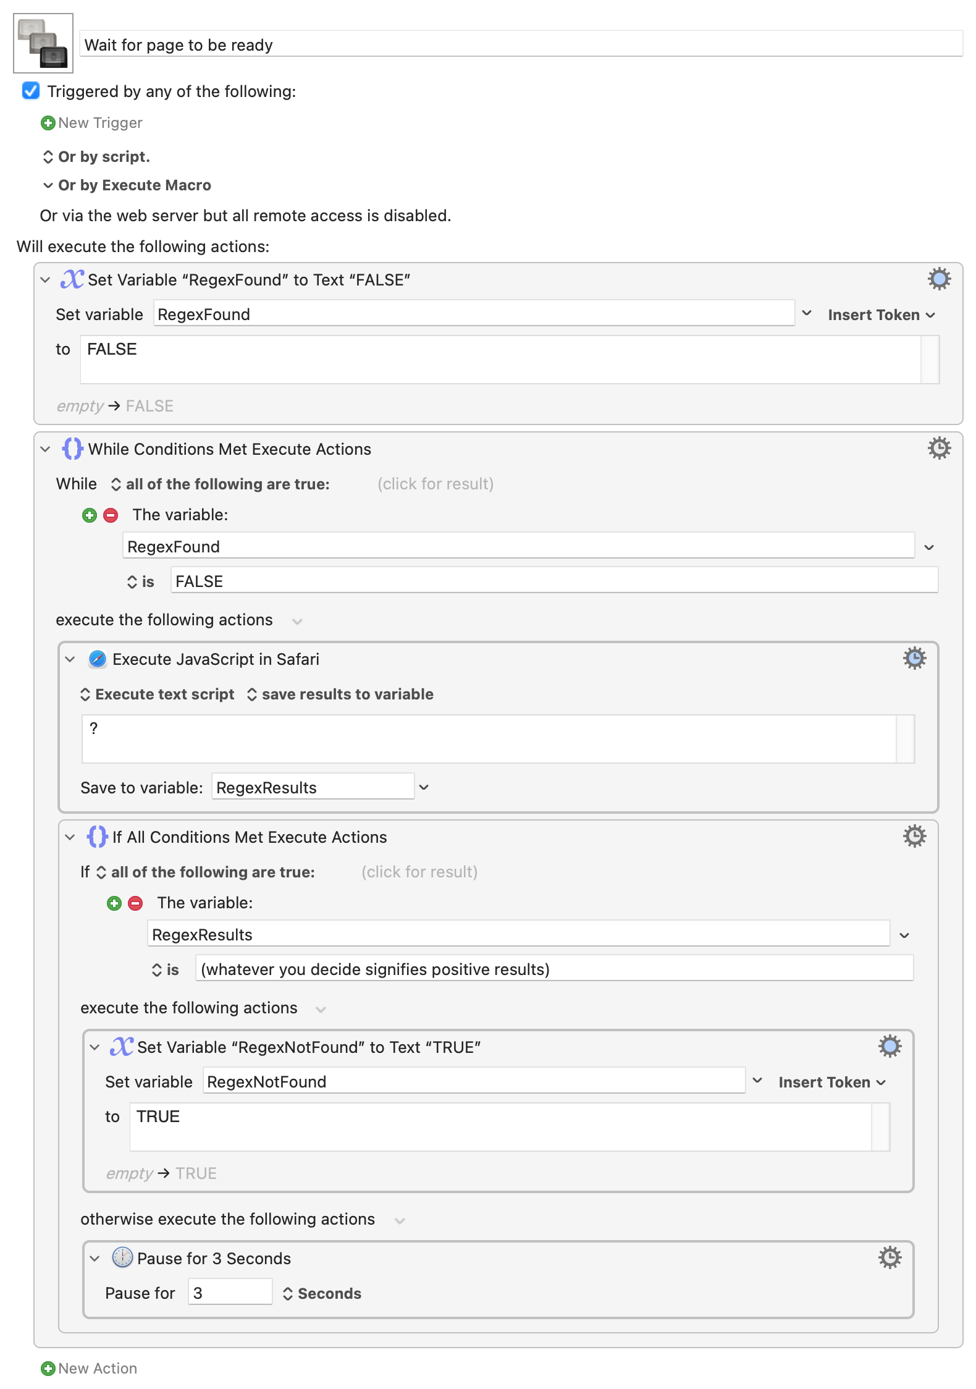Open gear menu for Execute JavaScript in Safari
Viewport: 976px width, 1389px height.
pyautogui.click(x=914, y=659)
